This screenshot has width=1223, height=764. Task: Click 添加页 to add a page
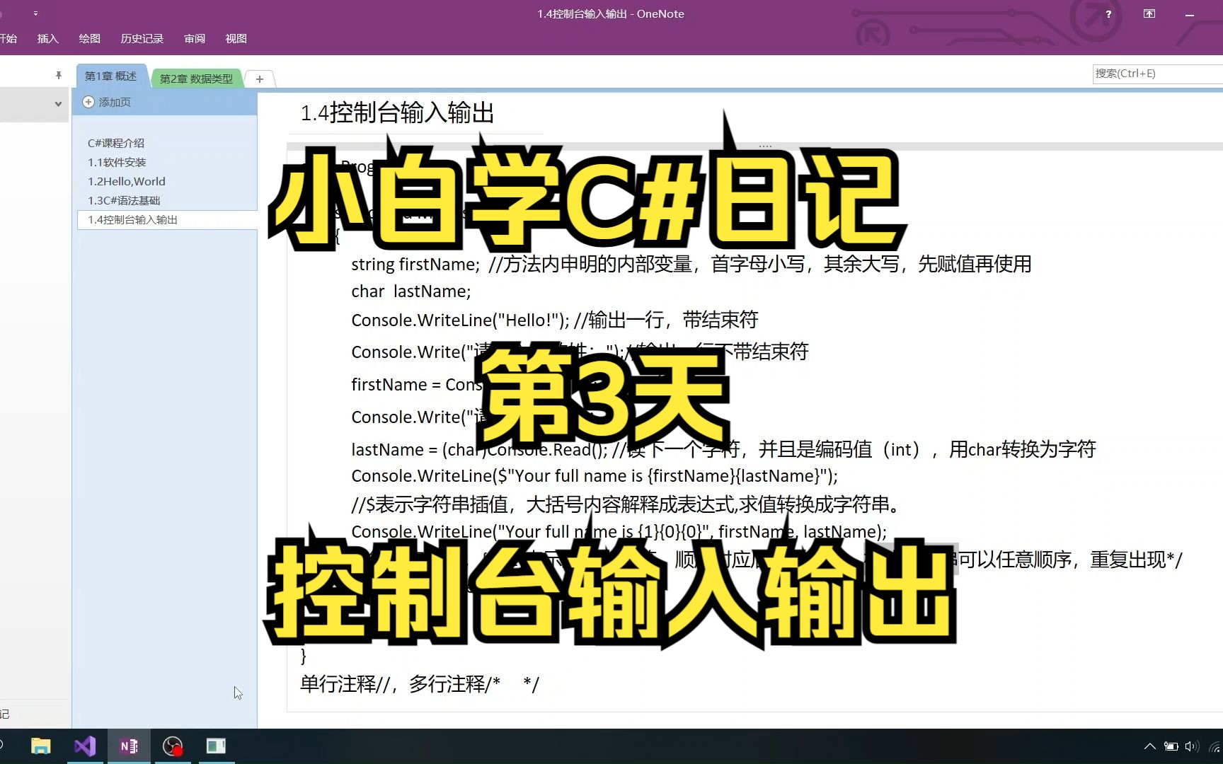coord(108,102)
